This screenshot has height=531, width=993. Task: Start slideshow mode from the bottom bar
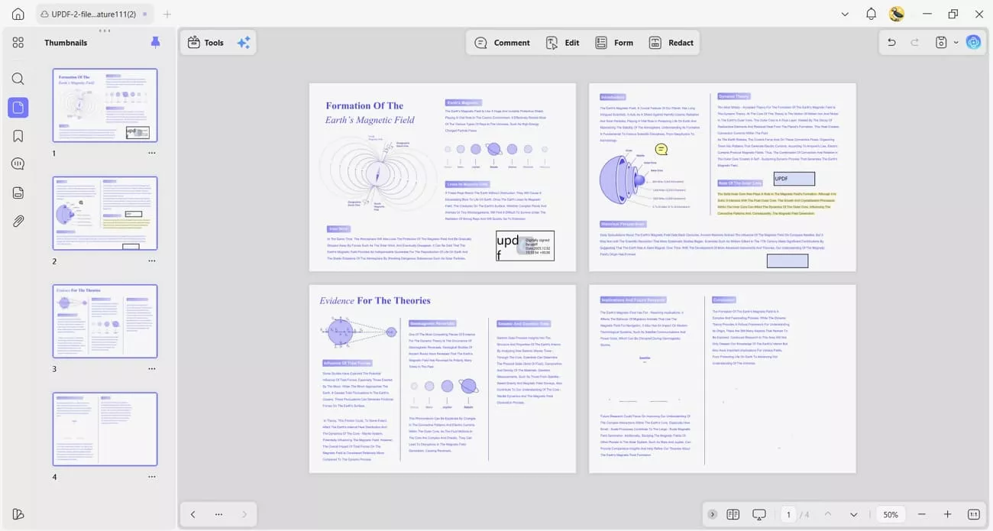click(758, 514)
